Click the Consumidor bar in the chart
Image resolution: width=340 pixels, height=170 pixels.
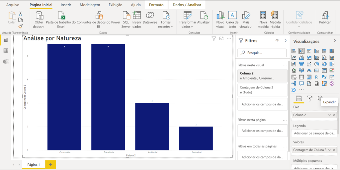64,97
